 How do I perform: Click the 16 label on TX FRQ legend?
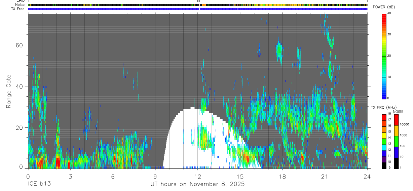[x=389, y=126]
